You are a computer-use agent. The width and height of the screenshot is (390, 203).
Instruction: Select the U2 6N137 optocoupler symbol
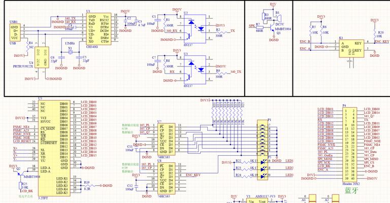195,29
